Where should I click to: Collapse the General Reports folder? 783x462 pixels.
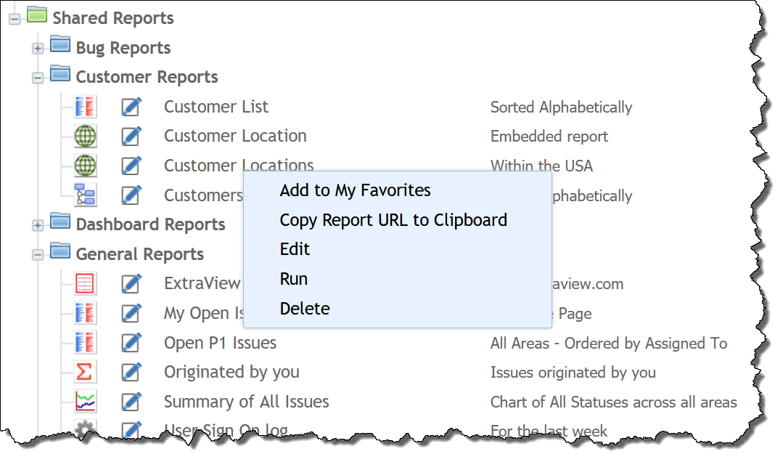[x=38, y=255]
